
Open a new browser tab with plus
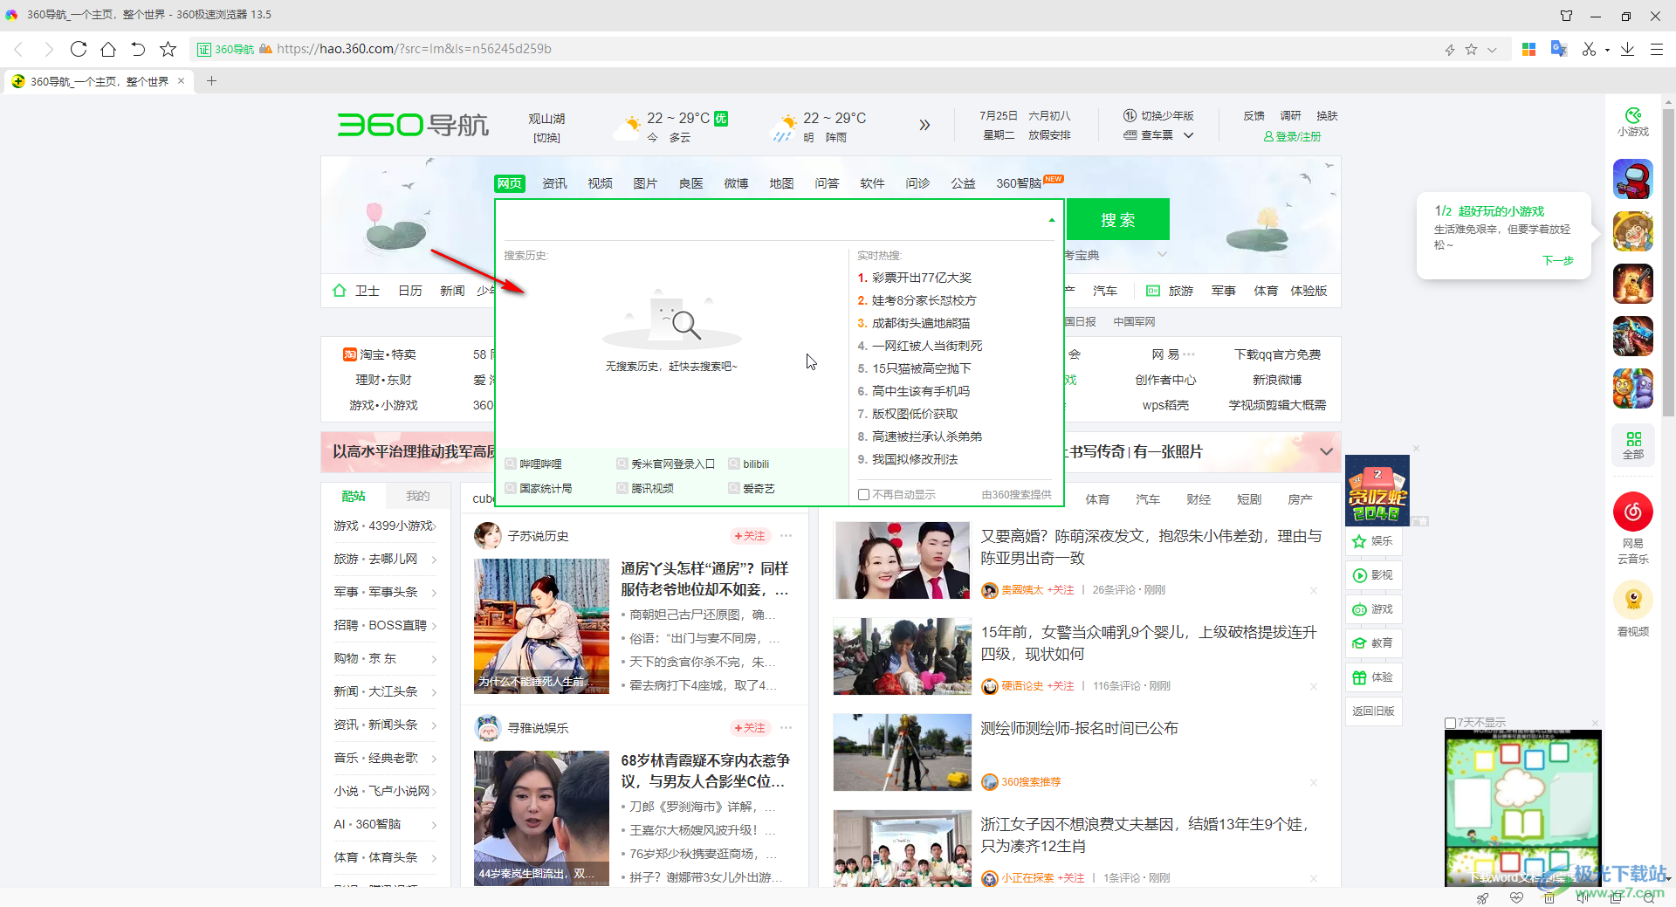(x=211, y=81)
